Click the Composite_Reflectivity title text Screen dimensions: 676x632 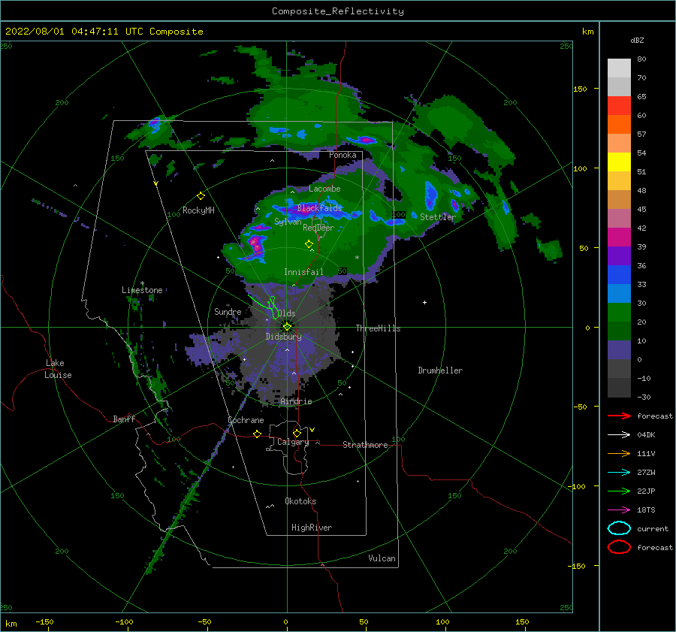tap(338, 11)
